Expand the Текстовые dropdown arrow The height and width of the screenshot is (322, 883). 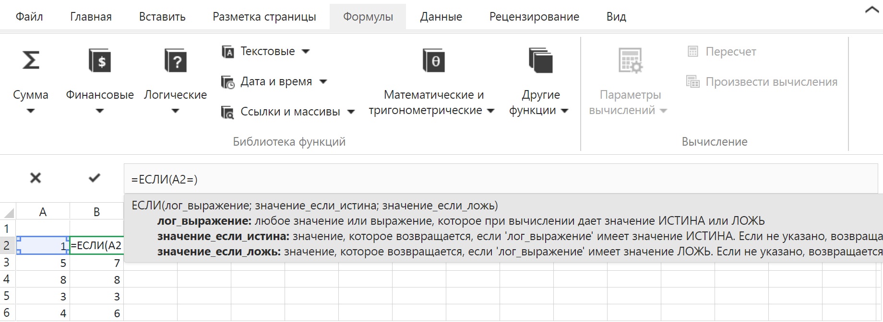[305, 51]
